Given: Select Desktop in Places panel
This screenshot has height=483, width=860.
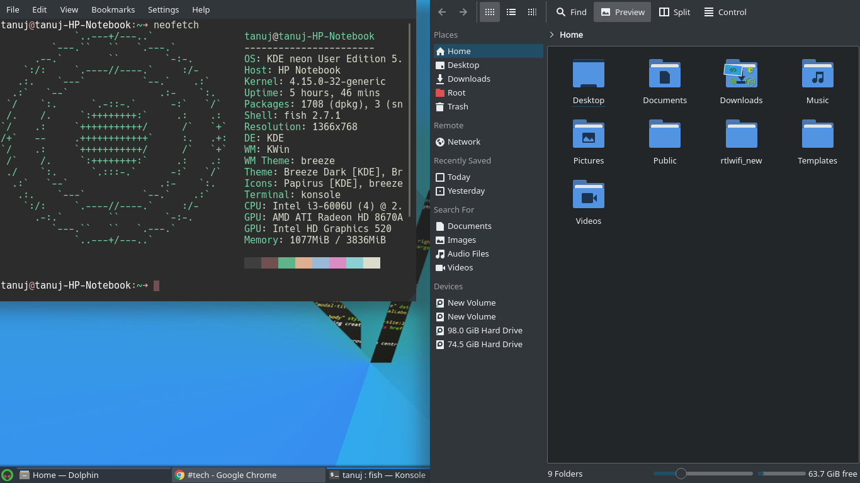Looking at the screenshot, I should [x=488, y=65].
